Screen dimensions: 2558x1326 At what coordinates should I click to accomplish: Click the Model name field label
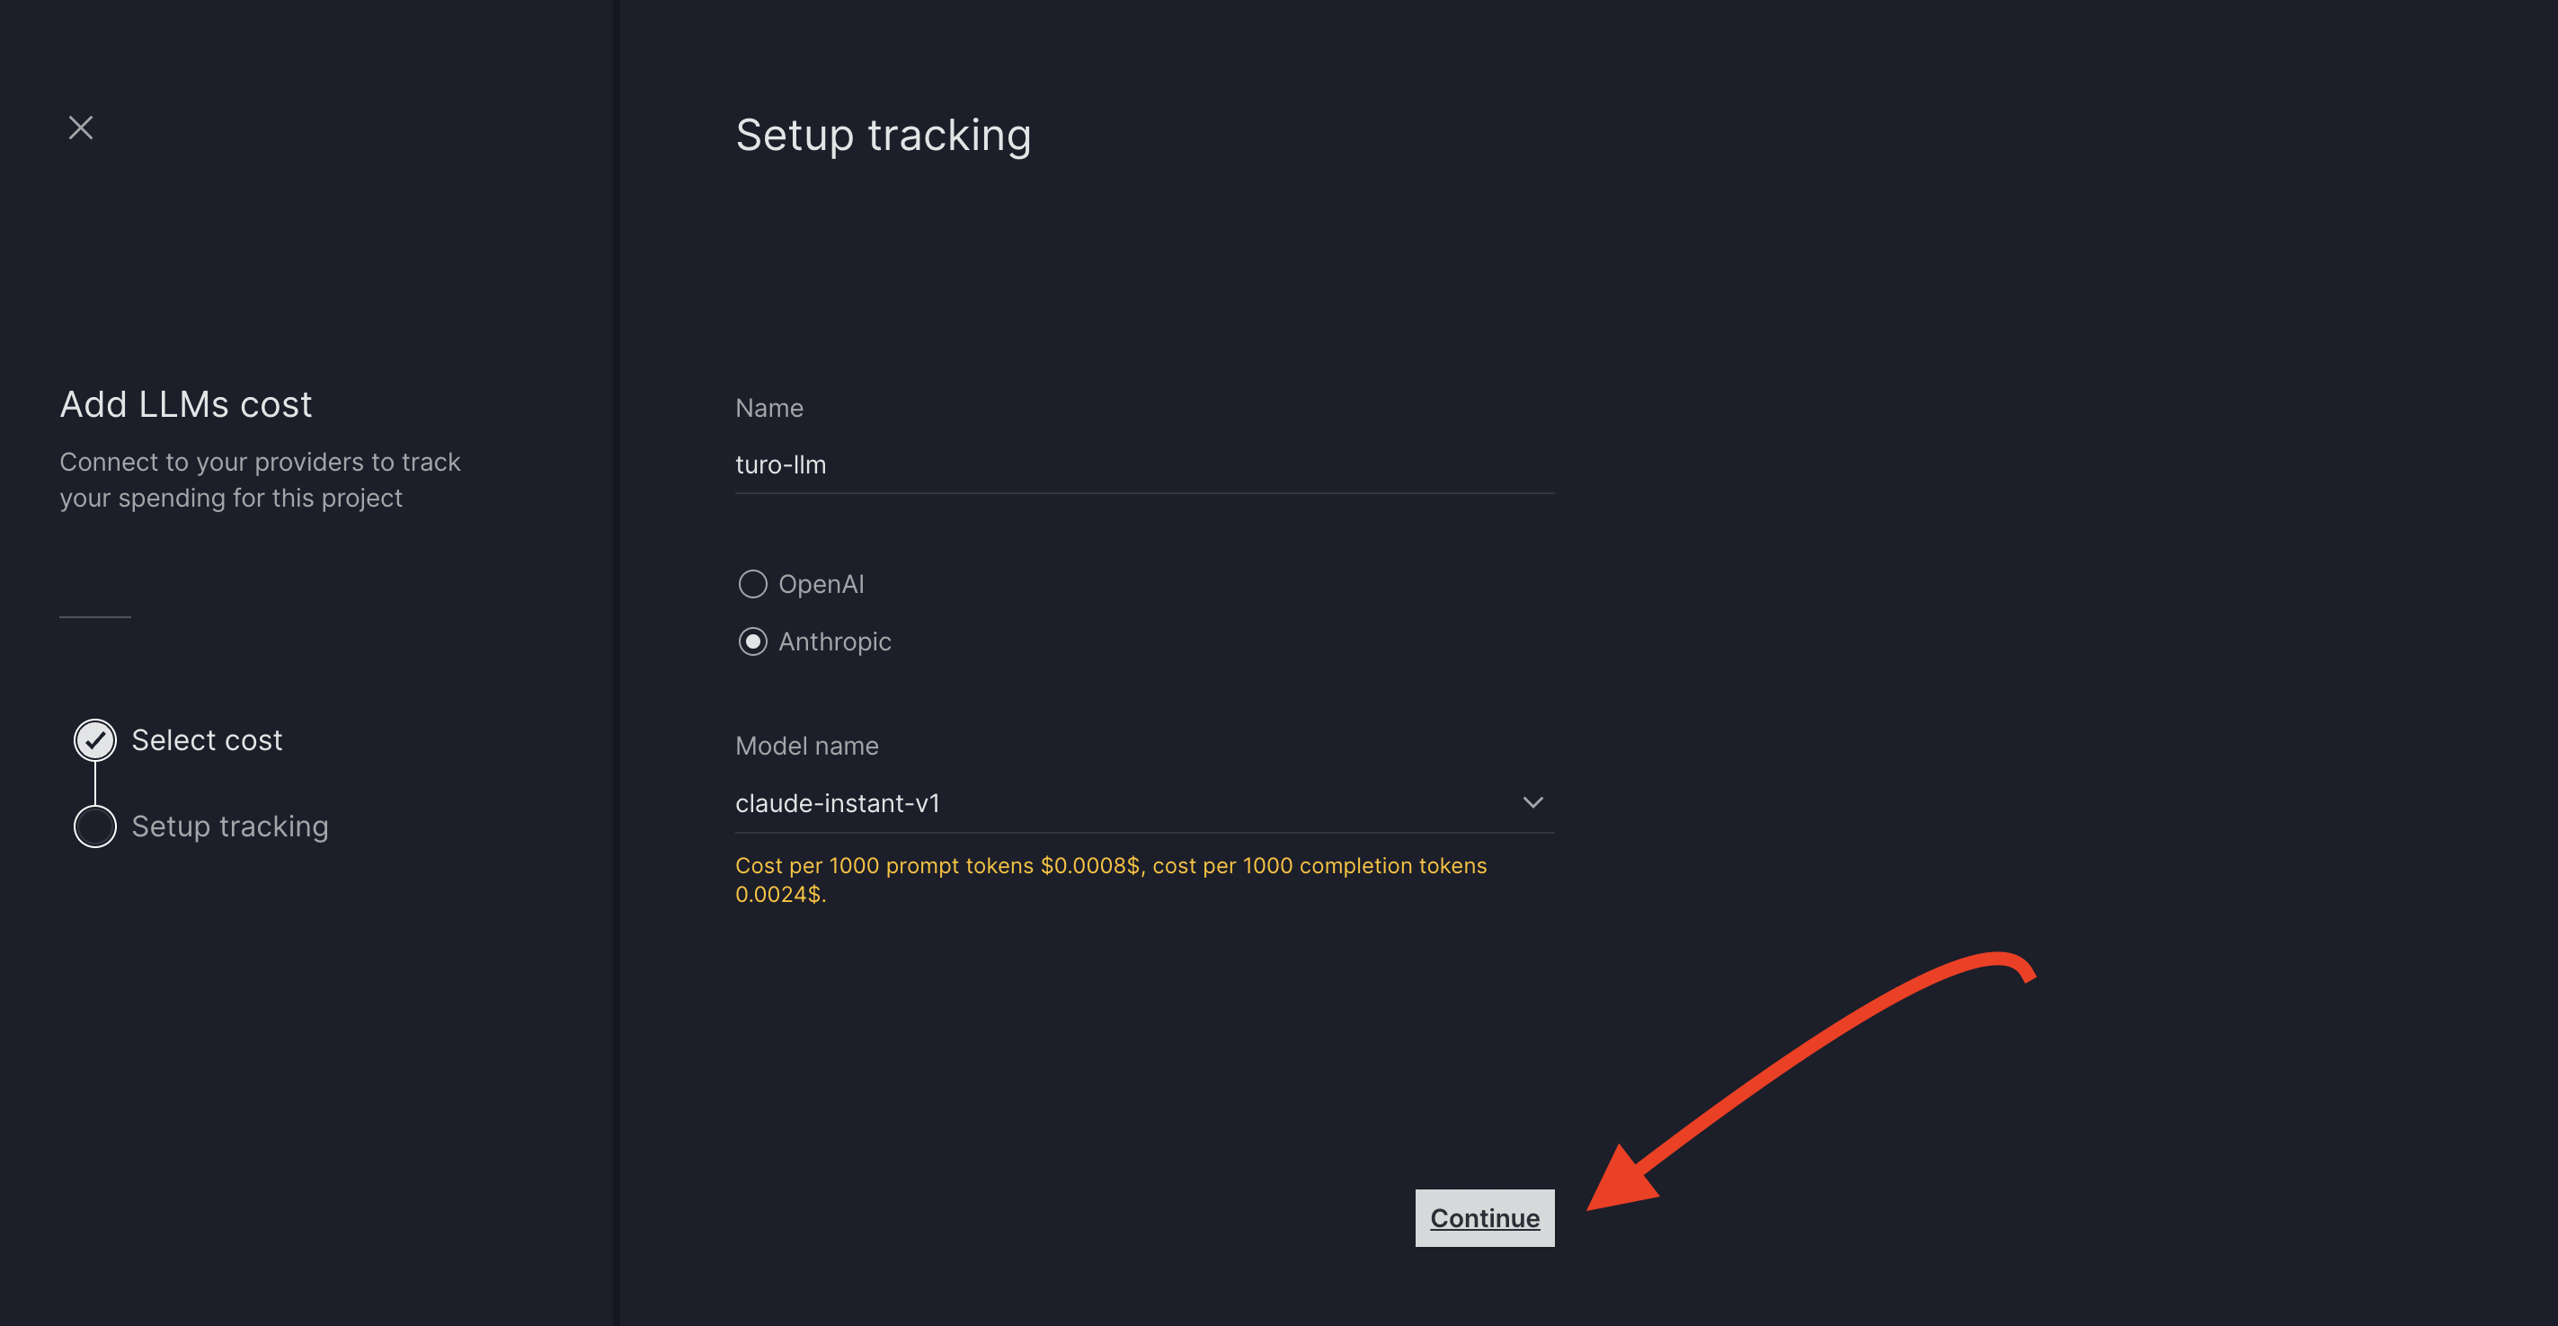806,746
